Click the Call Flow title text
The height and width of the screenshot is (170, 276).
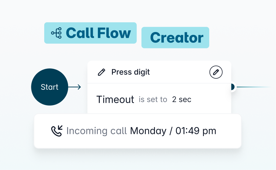coord(98,33)
